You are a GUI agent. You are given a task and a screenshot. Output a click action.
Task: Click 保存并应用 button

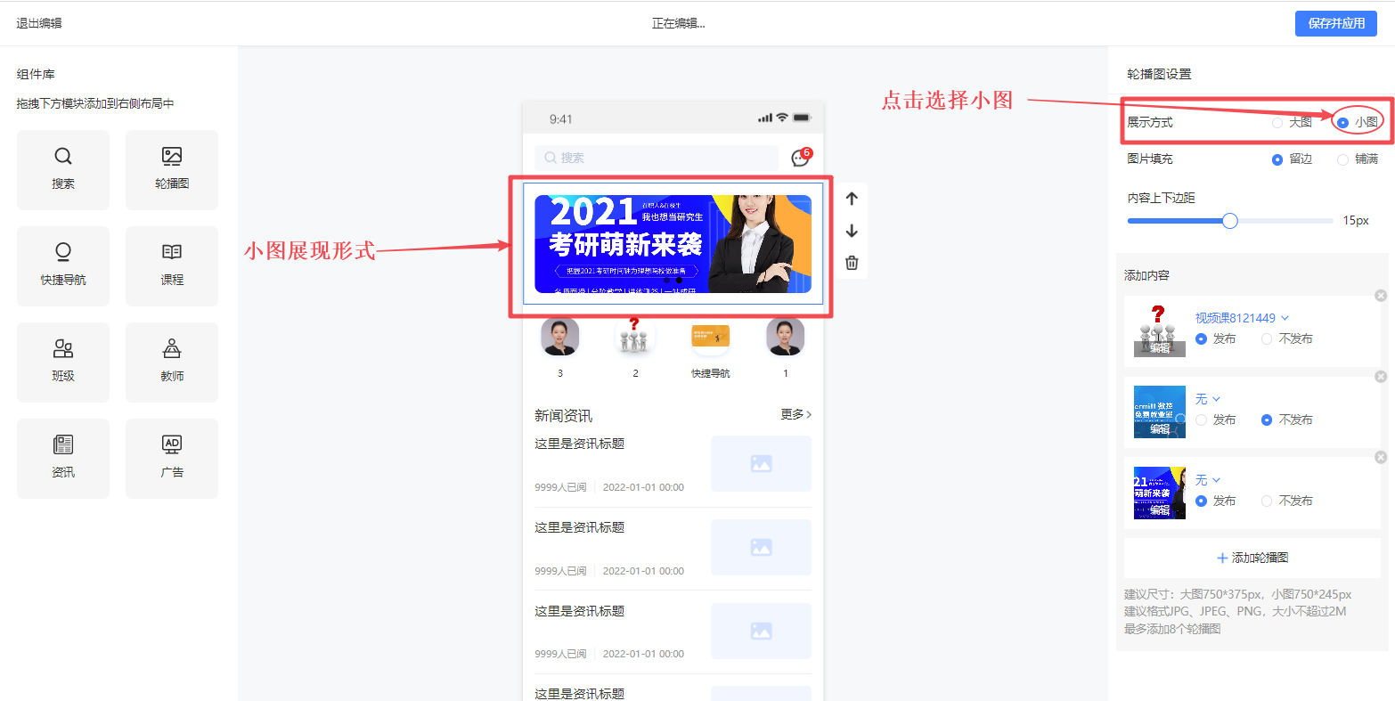click(1336, 23)
